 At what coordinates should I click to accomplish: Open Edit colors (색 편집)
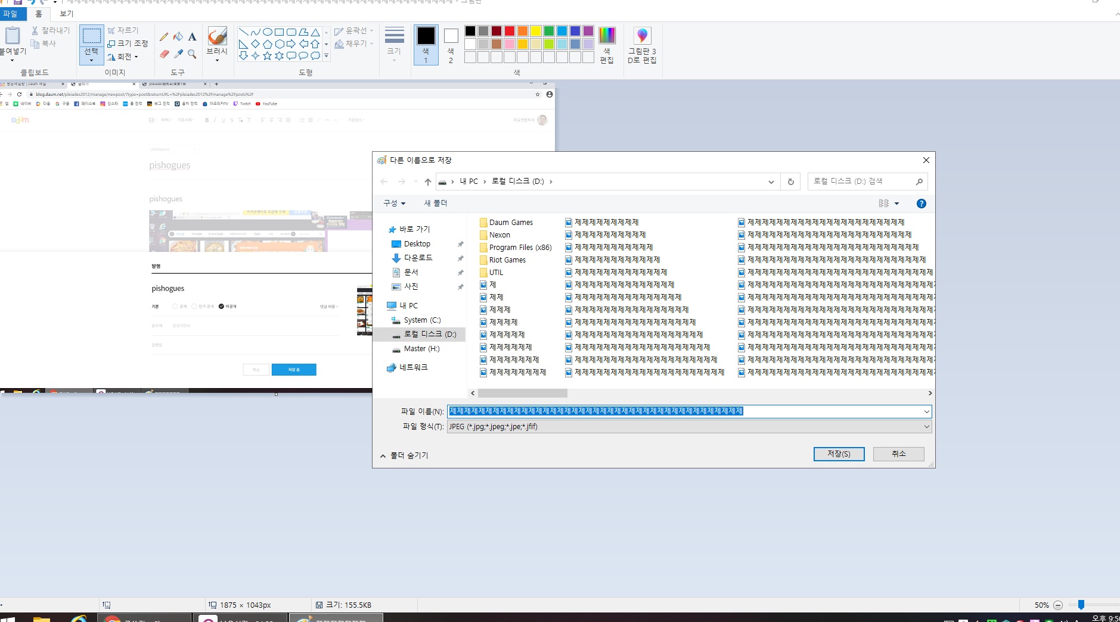point(607,45)
